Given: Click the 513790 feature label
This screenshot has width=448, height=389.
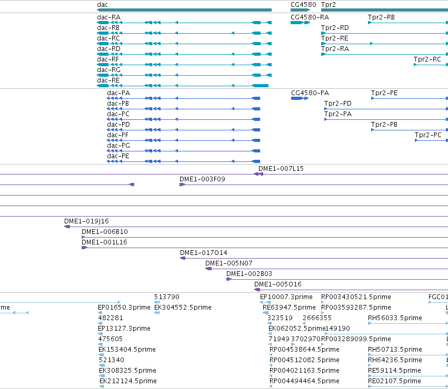Looking at the screenshot, I should [166, 297].
